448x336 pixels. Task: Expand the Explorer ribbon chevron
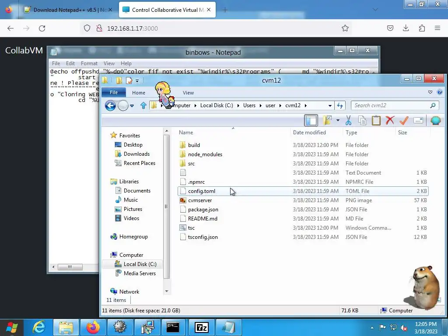(x=430, y=92)
